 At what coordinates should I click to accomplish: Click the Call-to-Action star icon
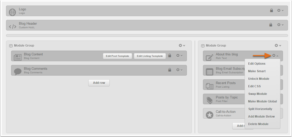point(210,115)
